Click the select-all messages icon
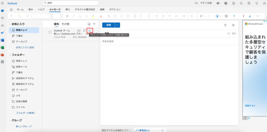 tap(89, 24)
